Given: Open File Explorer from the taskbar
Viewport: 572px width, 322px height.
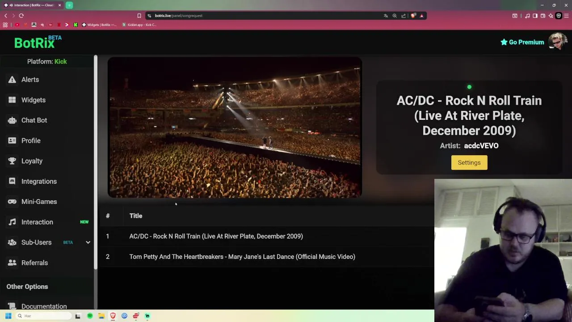Looking at the screenshot, I should pyautogui.click(x=101, y=316).
